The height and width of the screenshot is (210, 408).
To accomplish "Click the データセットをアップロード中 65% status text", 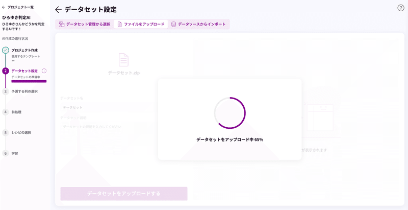I will pyautogui.click(x=230, y=139).
